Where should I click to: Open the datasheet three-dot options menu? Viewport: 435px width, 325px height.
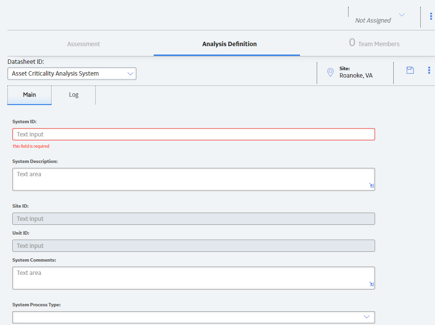tap(429, 70)
